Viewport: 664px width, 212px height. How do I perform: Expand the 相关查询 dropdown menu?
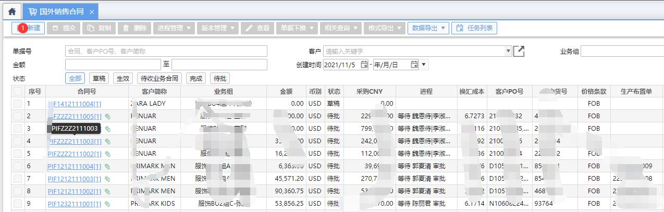click(x=340, y=28)
